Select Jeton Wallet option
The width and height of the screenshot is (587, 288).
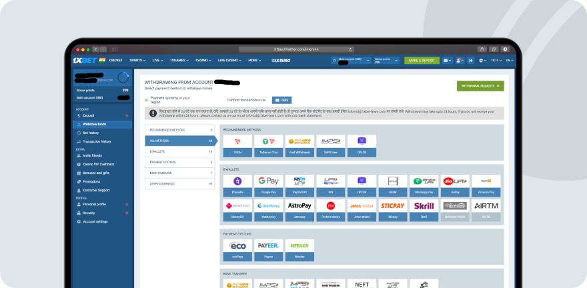click(x=362, y=210)
